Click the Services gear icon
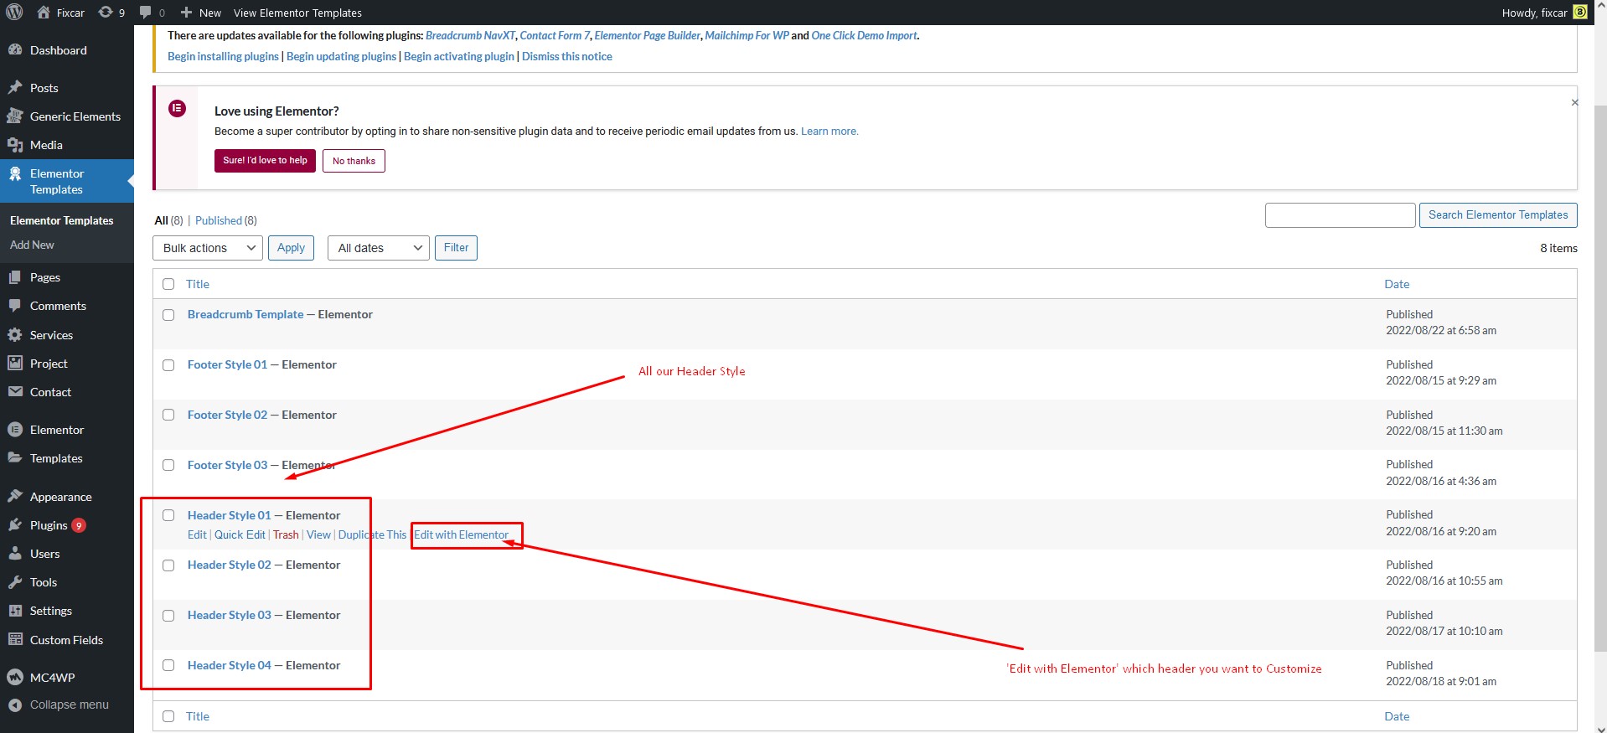The width and height of the screenshot is (1607, 733). pos(15,335)
